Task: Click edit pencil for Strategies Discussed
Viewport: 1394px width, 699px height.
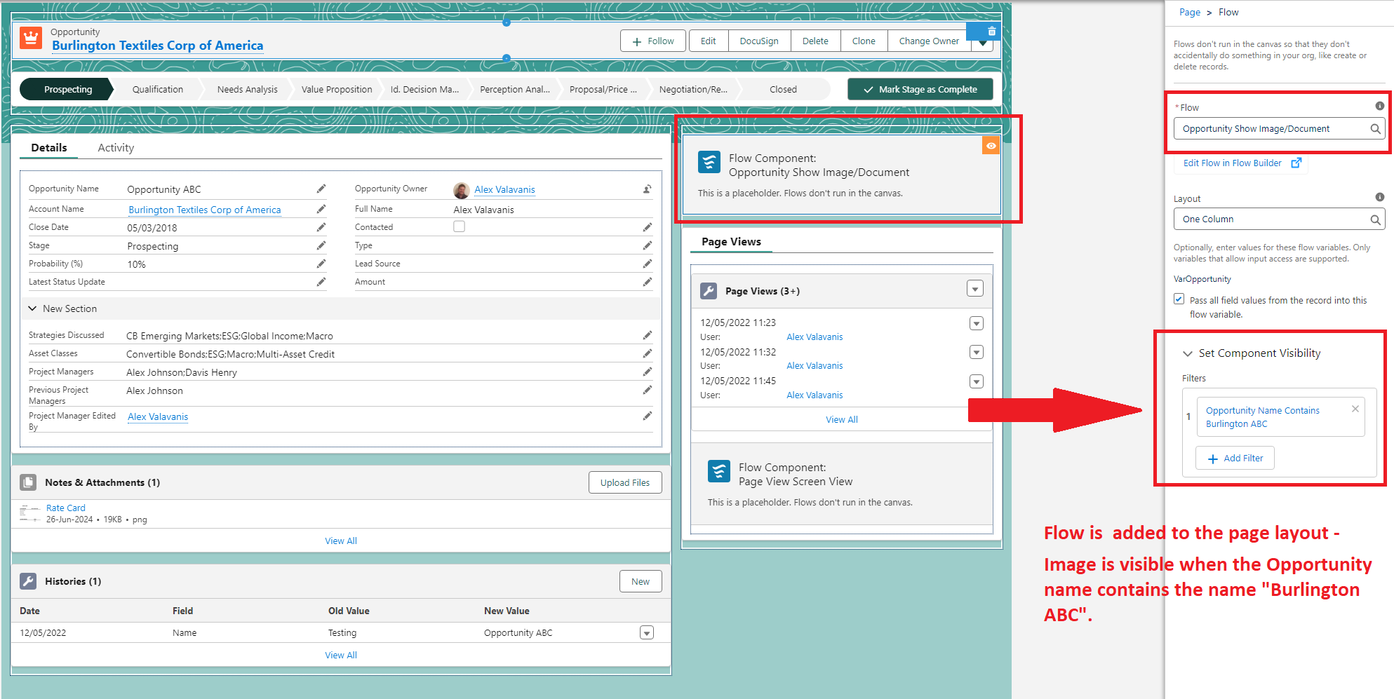Action: (x=647, y=336)
